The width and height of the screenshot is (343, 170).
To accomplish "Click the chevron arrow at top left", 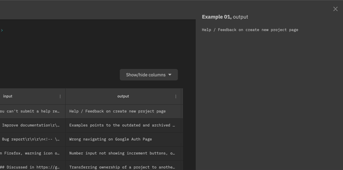I will coord(2,30).
